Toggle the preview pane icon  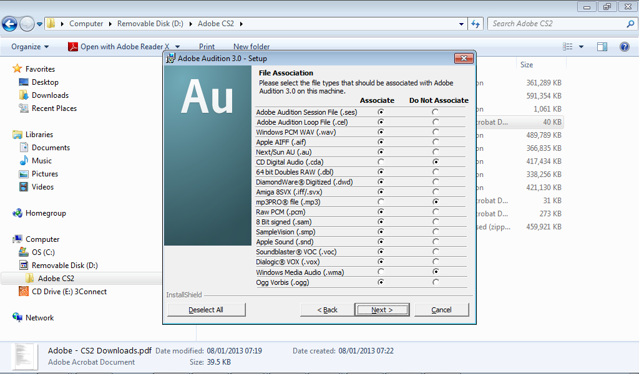point(602,47)
